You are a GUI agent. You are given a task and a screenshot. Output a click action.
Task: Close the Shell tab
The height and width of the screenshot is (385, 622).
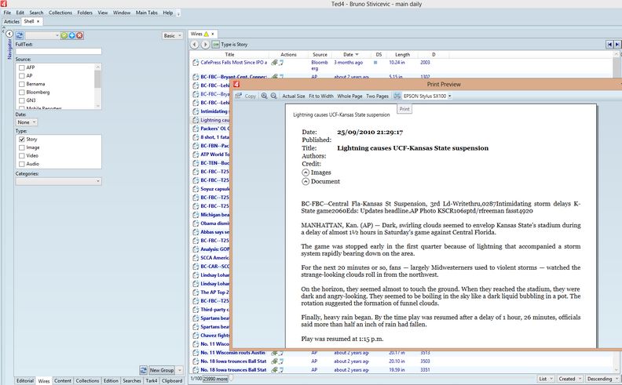tap(38, 21)
